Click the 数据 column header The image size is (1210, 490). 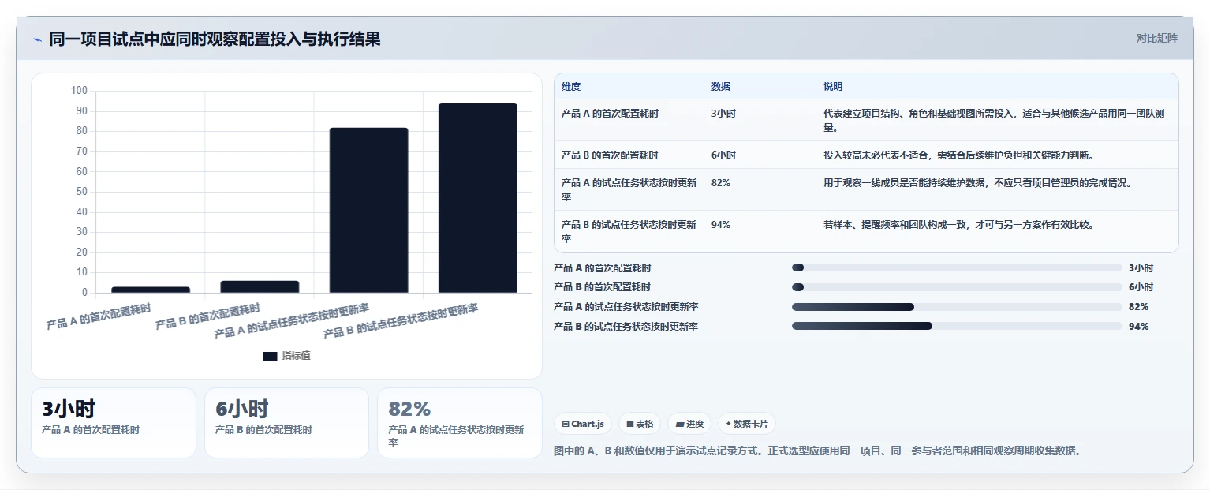pyautogui.click(x=721, y=87)
